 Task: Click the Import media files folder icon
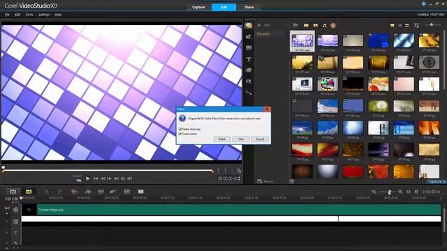click(295, 25)
